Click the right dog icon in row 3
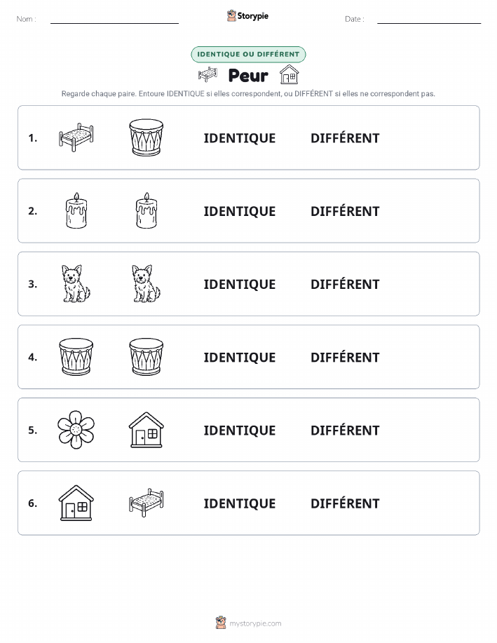The image size is (497, 643). tap(146, 284)
